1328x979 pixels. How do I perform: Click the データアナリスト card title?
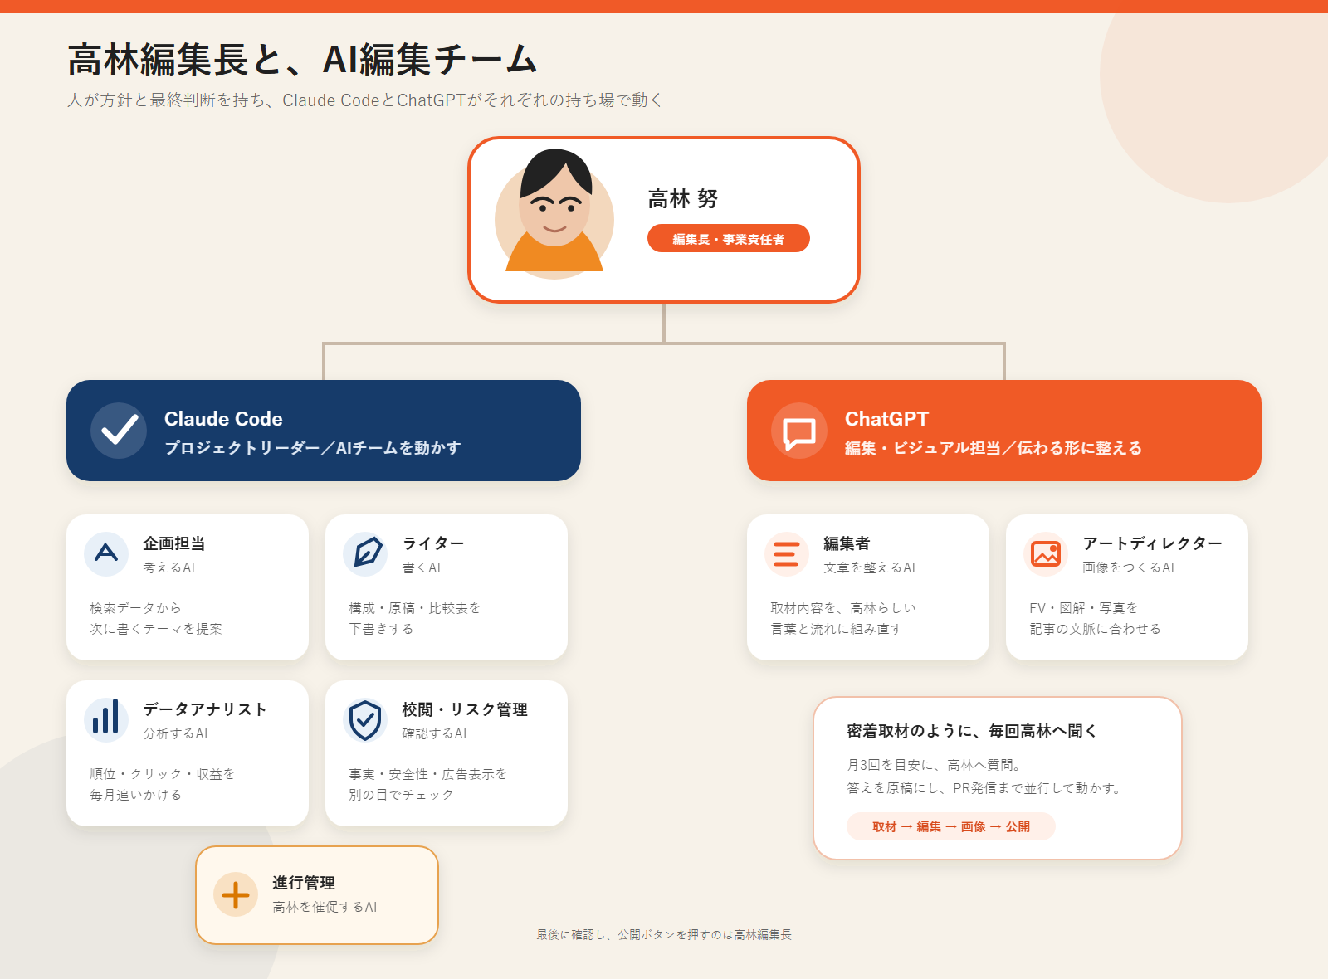pyautogui.click(x=205, y=709)
